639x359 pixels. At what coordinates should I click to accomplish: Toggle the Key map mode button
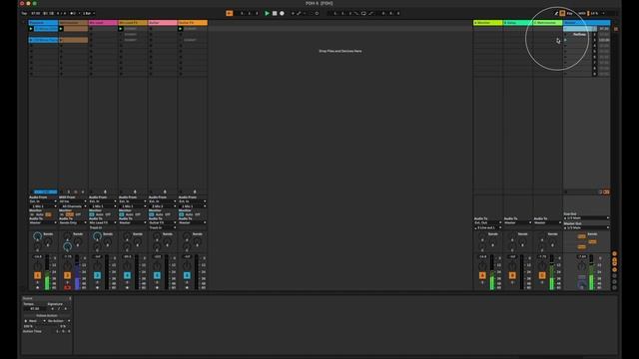pyautogui.click(x=570, y=13)
